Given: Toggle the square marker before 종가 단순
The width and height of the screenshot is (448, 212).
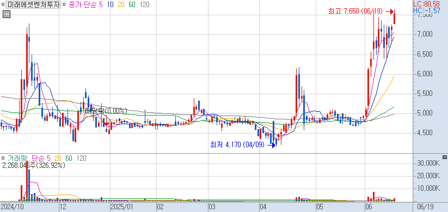Looking at the screenshot, I should coord(64,4).
